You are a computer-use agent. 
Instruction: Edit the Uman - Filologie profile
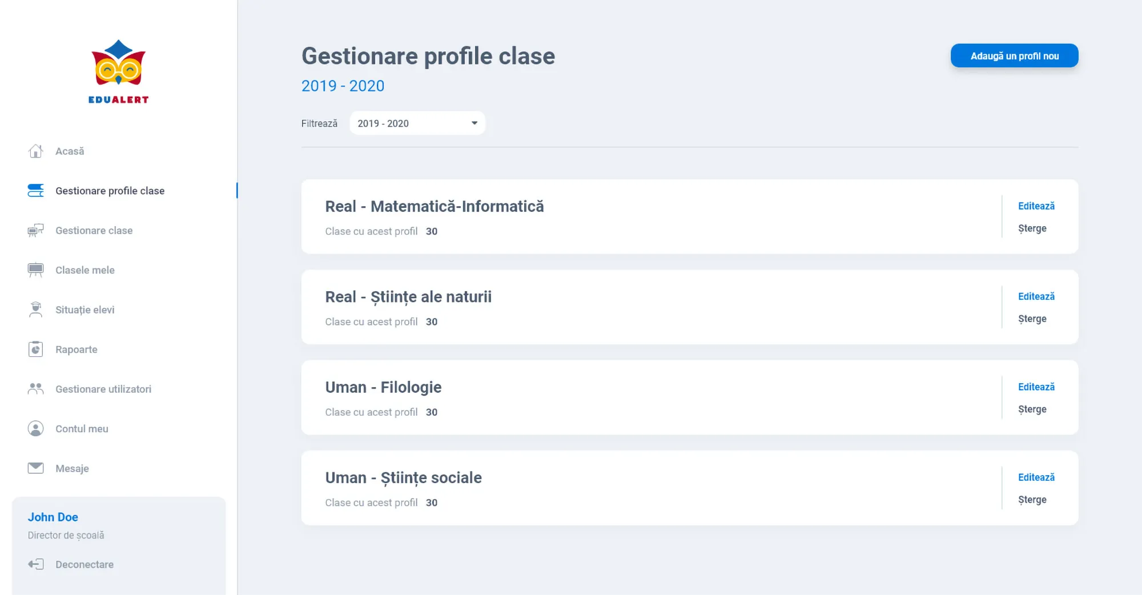coord(1036,387)
